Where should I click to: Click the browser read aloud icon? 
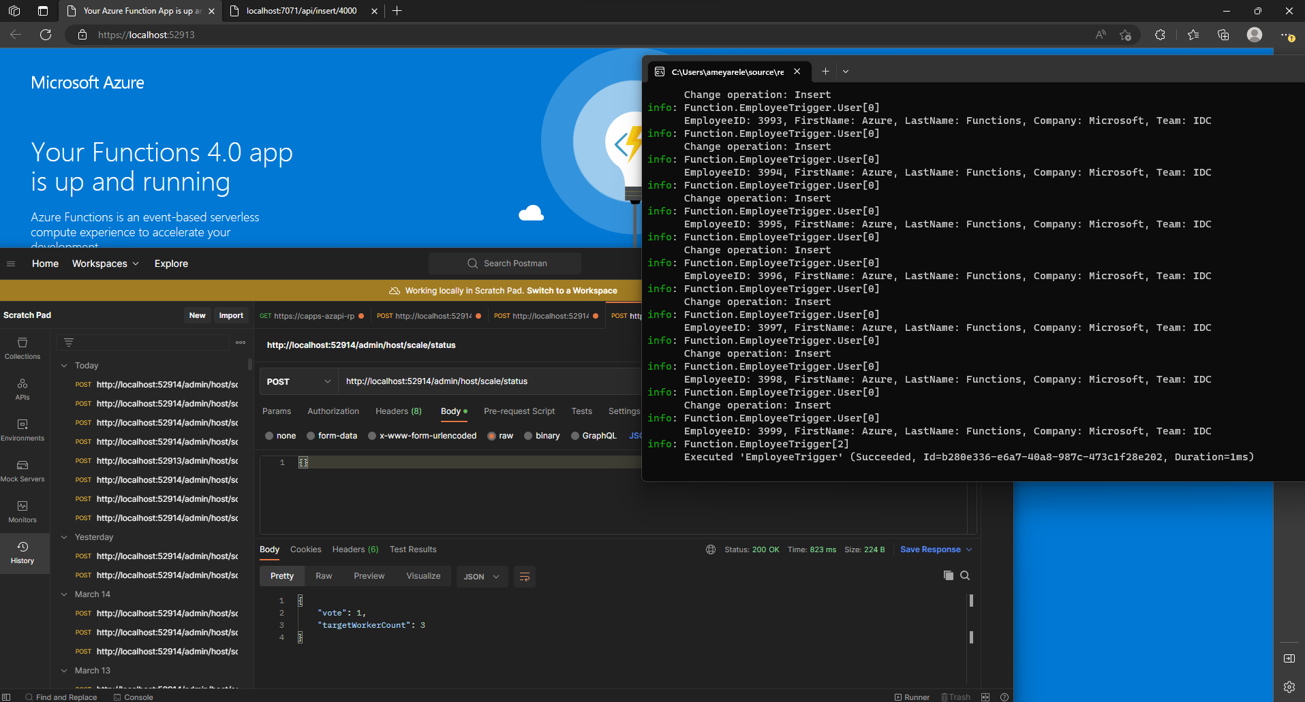click(x=1101, y=35)
